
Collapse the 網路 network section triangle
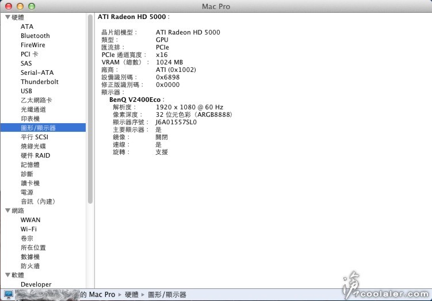7,211
